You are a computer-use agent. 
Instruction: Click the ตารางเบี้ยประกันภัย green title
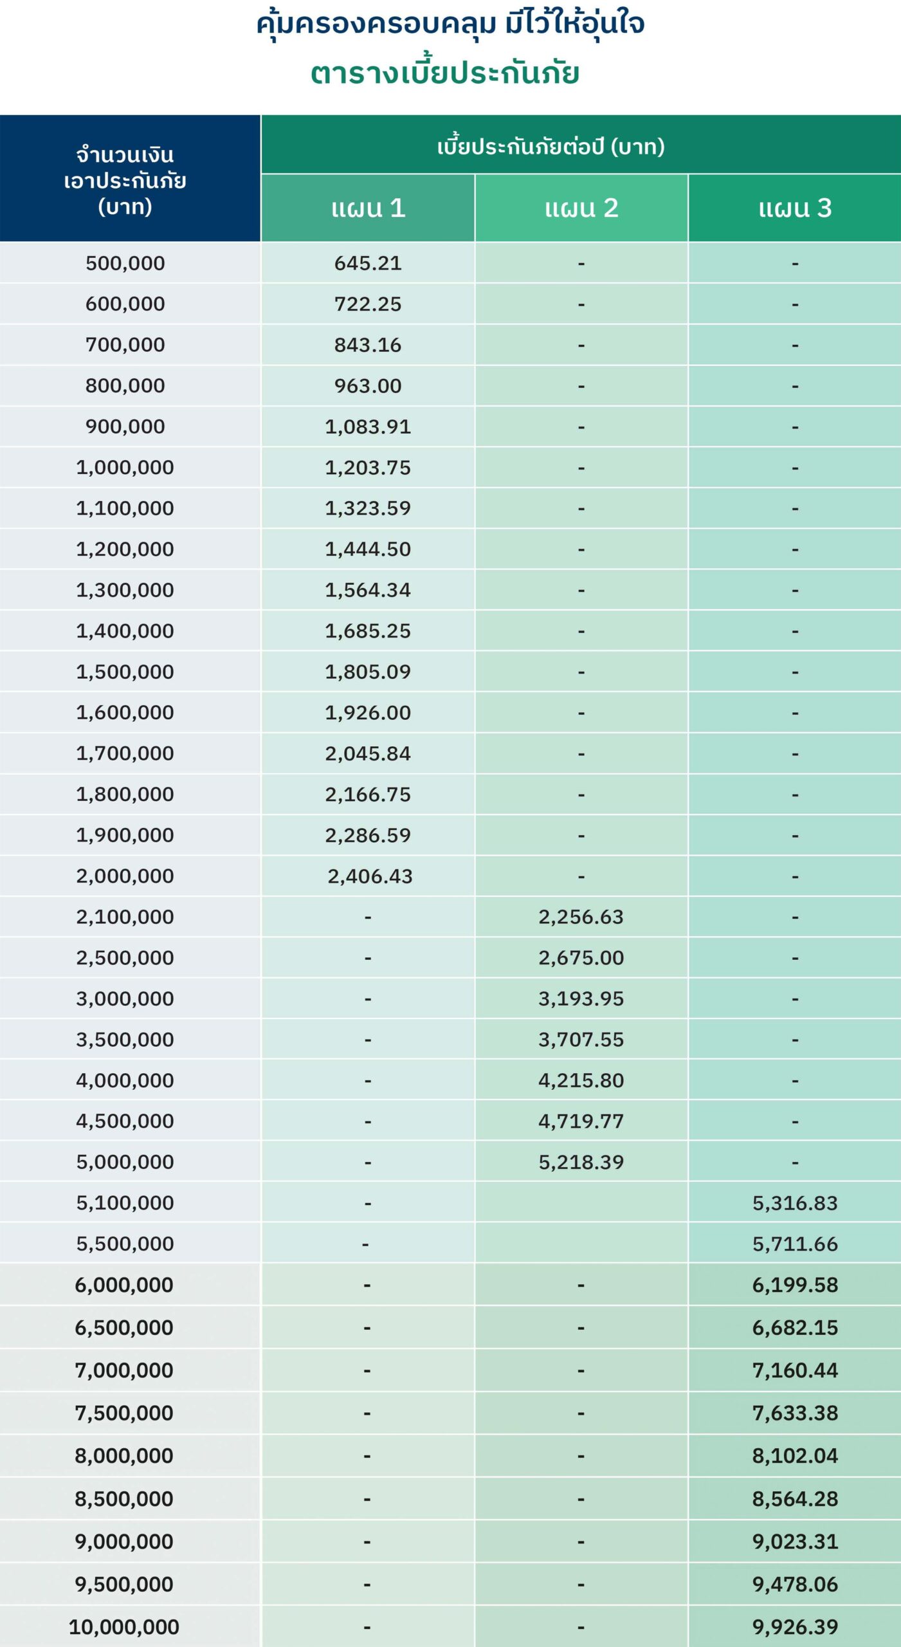(x=445, y=73)
